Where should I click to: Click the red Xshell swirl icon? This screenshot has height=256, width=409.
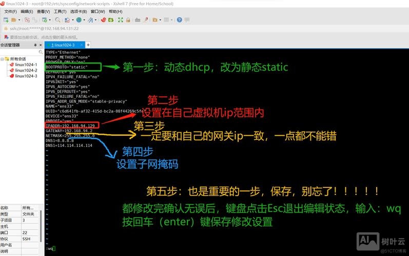point(103,20)
